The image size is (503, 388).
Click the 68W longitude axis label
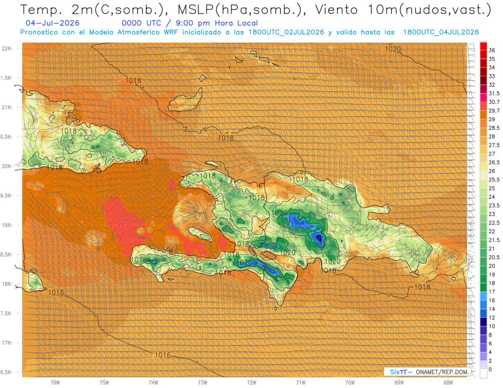pyautogui.click(x=448, y=382)
